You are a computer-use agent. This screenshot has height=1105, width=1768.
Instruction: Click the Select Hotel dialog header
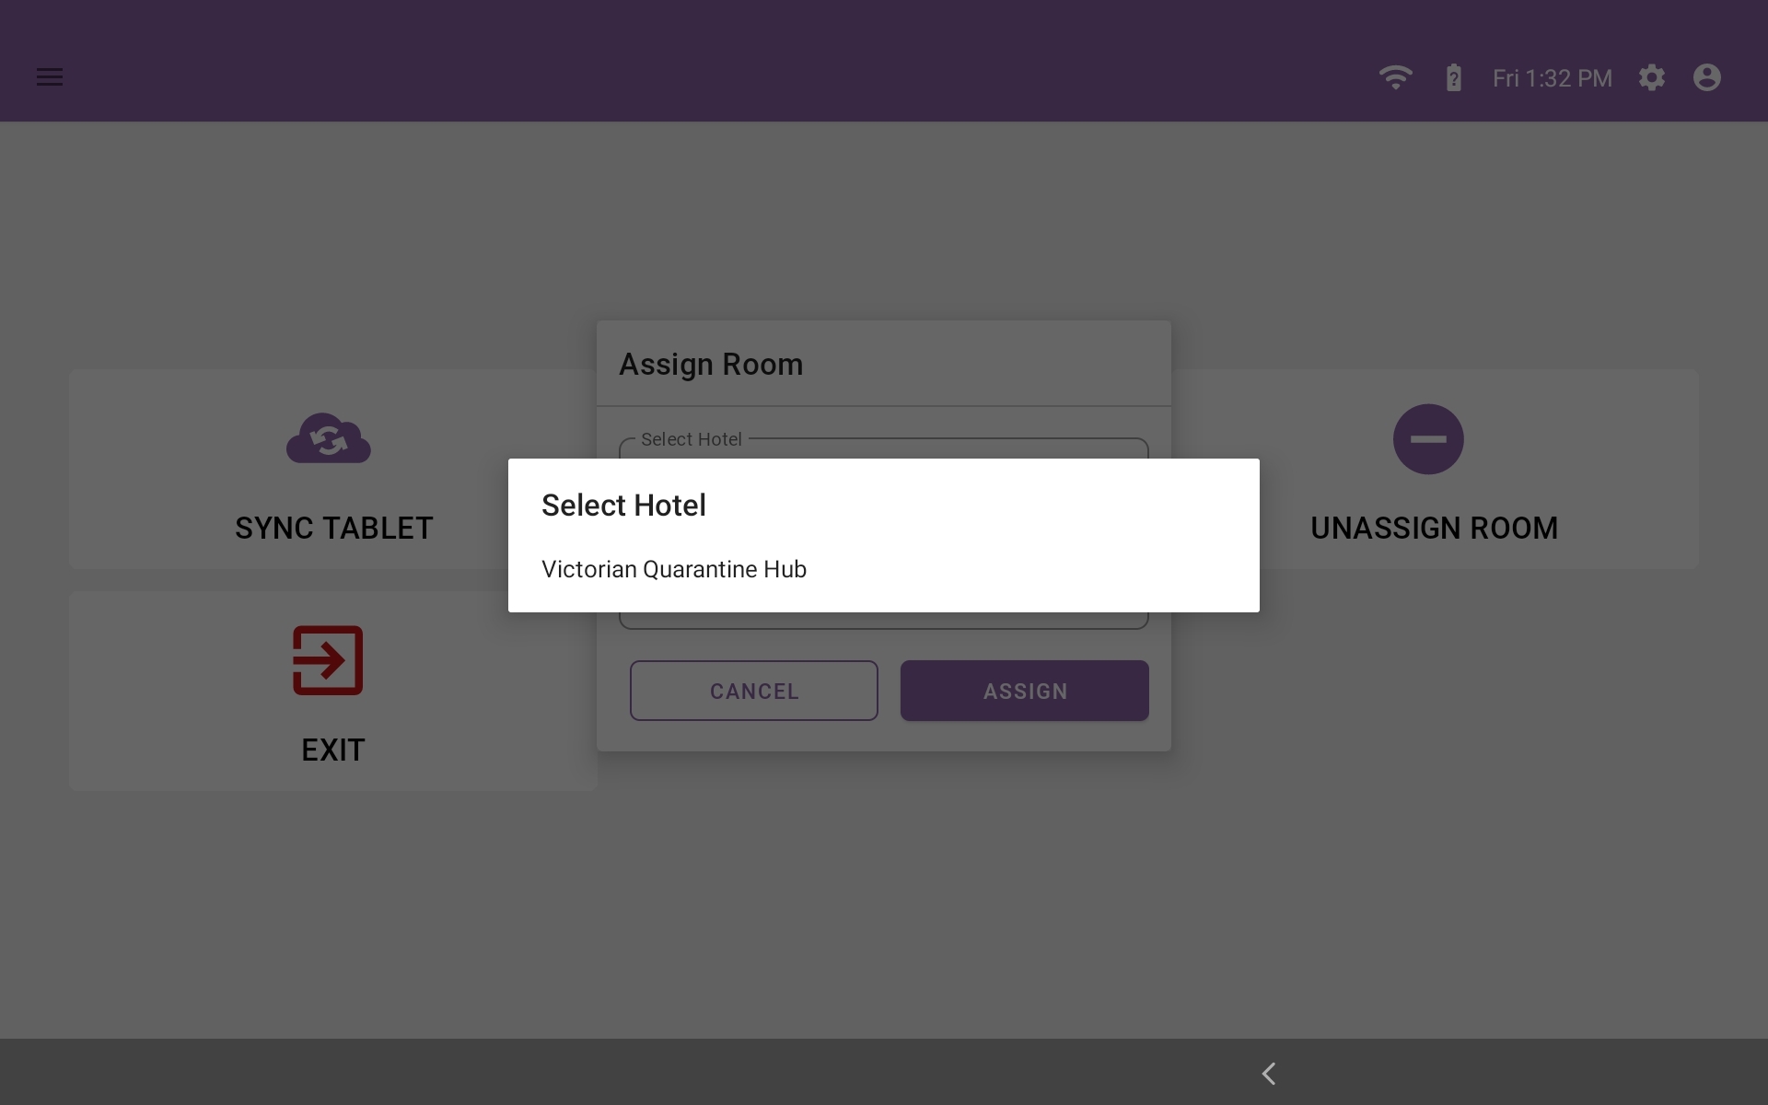tap(623, 505)
